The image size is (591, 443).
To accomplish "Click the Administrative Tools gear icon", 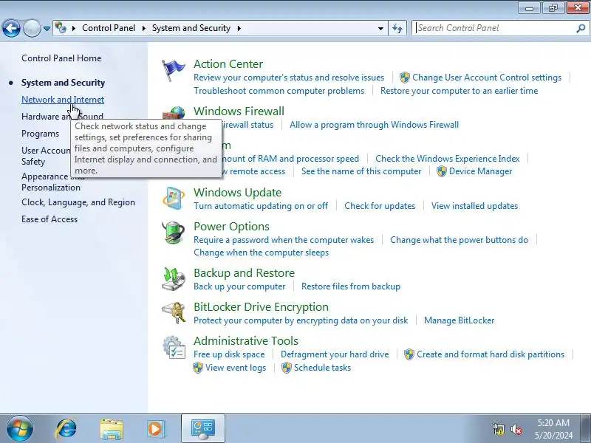I will coord(174,347).
